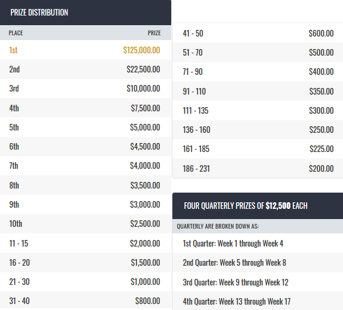Click the 2nd place prize $22,500.00
Screen dimensions: 343x310
pyautogui.click(x=143, y=69)
